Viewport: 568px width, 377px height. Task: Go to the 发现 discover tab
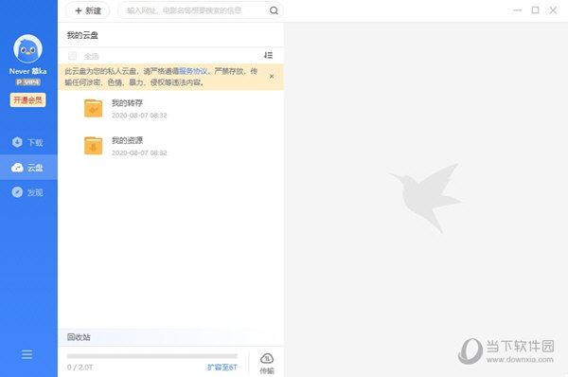coord(28,192)
